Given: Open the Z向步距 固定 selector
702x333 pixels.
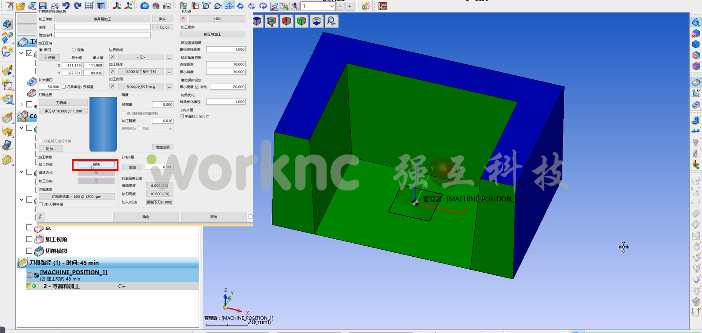Looking at the screenshot, I should click(x=132, y=167).
